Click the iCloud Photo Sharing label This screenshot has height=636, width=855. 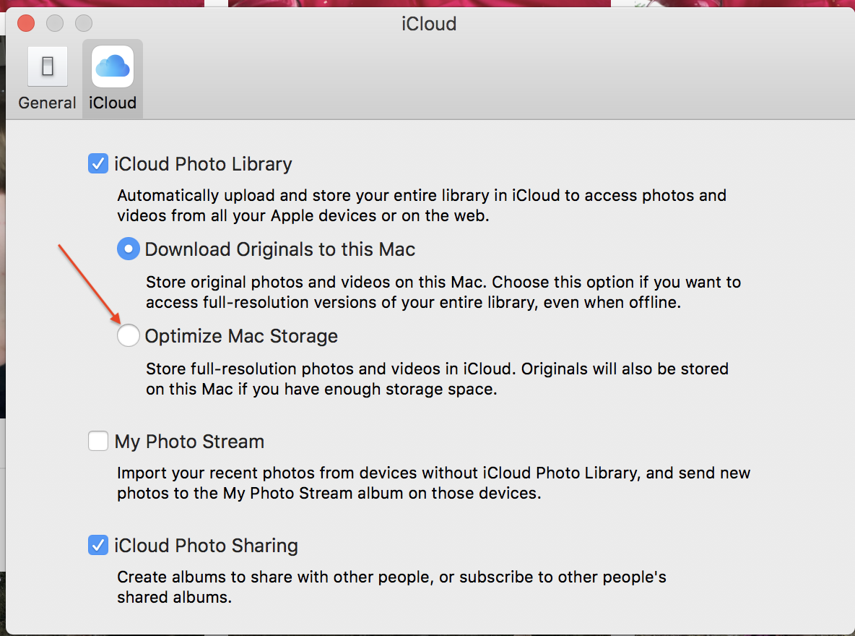point(206,546)
